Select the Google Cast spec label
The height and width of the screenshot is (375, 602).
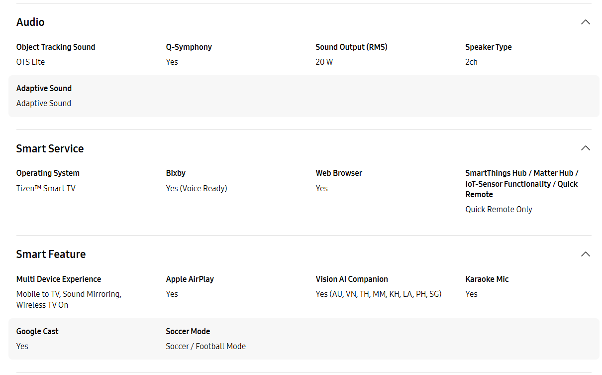37,331
